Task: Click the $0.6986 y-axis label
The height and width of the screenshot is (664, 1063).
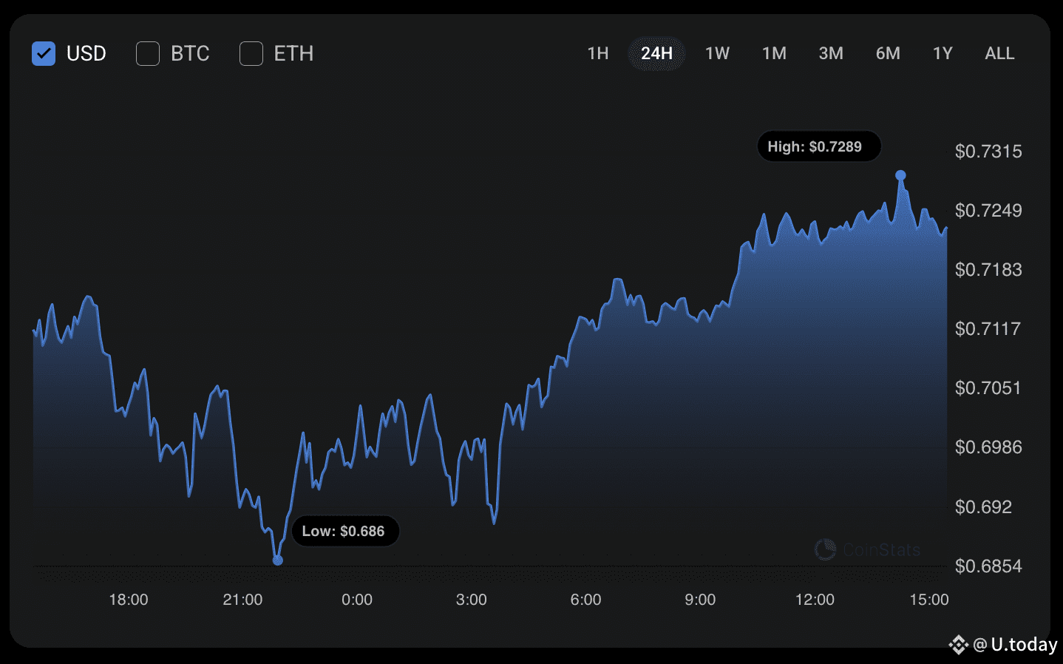Action: pyautogui.click(x=988, y=447)
